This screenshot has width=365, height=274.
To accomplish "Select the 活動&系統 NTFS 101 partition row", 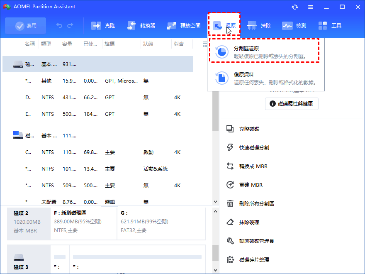I will (97, 169).
